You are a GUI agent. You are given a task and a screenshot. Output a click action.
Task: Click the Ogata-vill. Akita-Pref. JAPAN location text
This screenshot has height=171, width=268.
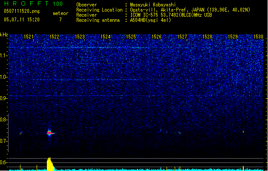tap(190, 10)
